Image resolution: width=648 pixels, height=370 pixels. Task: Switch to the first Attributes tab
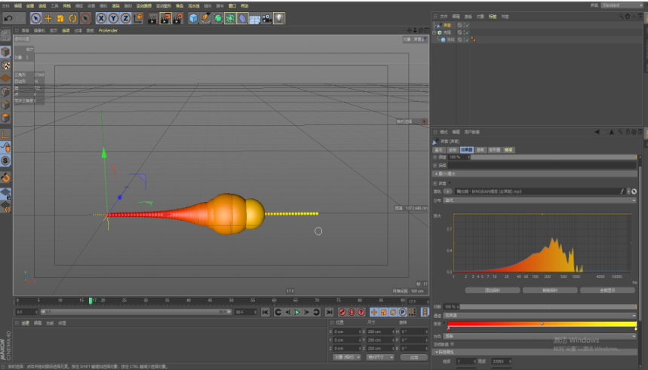click(438, 150)
